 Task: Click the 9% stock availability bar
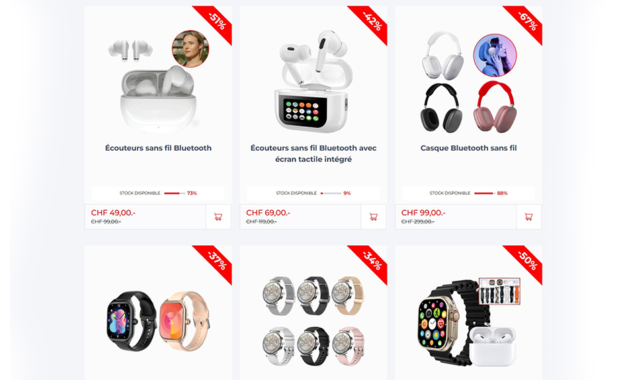point(331,193)
